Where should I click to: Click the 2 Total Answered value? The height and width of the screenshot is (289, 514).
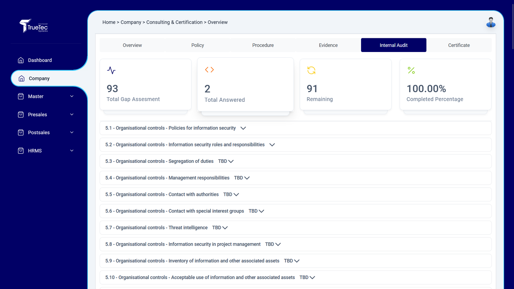coord(208,89)
